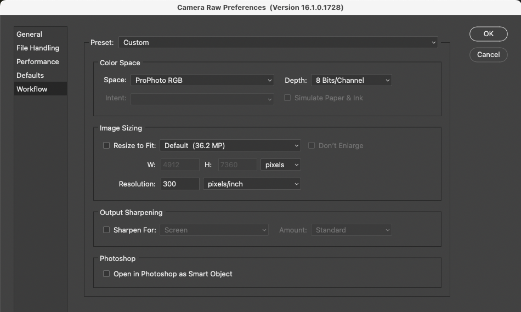Screen dimensions: 521x312
Task: Enable the Resize to Fit checkbox
Action: (106, 145)
